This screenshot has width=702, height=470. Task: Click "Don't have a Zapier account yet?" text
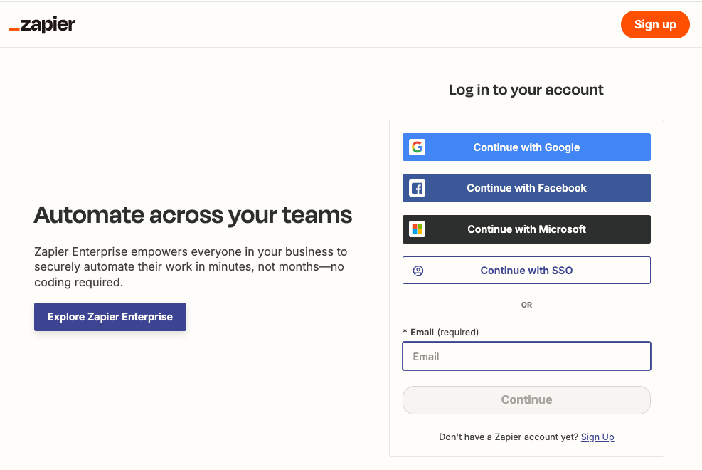pyautogui.click(x=509, y=437)
